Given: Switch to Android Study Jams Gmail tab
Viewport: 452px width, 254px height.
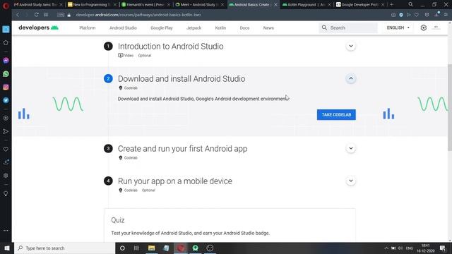Looking at the screenshot, I should 37,5.
